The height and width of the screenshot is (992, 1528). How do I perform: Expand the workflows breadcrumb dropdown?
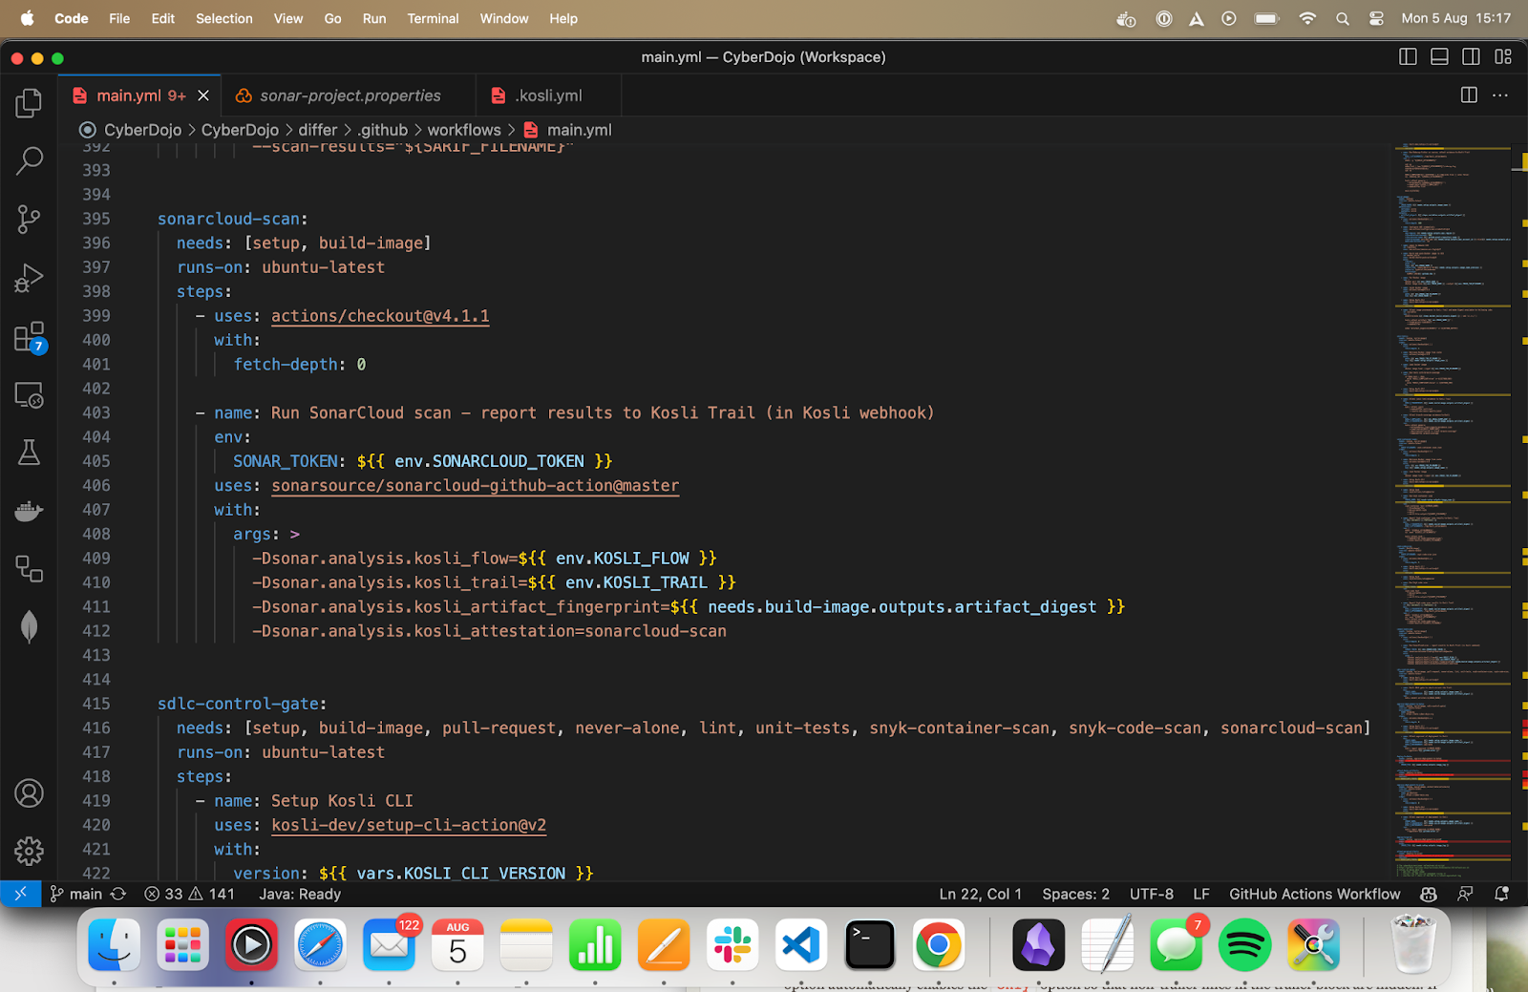point(464,130)
